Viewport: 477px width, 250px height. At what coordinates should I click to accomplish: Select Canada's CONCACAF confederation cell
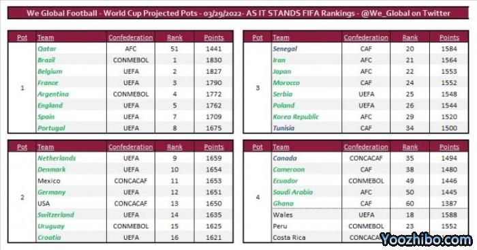click(366, 158)
